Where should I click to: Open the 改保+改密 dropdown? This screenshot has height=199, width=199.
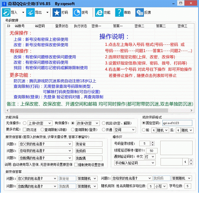pos(88,123)
